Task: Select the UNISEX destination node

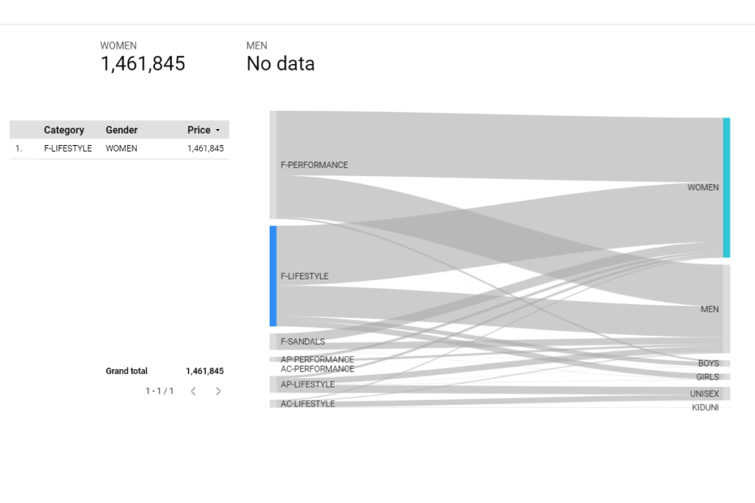Action: pos(704,394)
